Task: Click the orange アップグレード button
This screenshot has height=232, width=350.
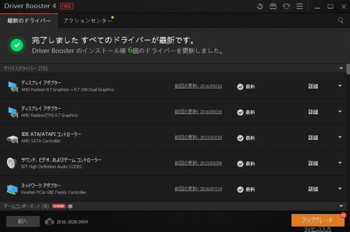Action: pos(318,220)
